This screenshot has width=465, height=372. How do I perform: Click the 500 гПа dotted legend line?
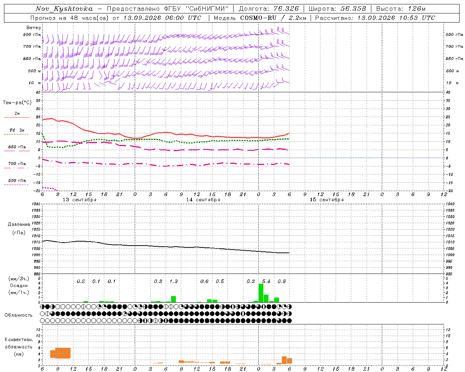[16, 185]
